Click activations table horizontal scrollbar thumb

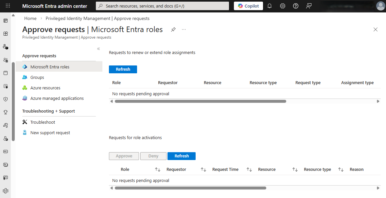(190, 188)
